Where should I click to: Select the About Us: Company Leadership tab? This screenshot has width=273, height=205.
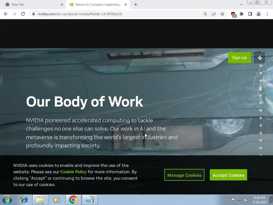(98, 5)
